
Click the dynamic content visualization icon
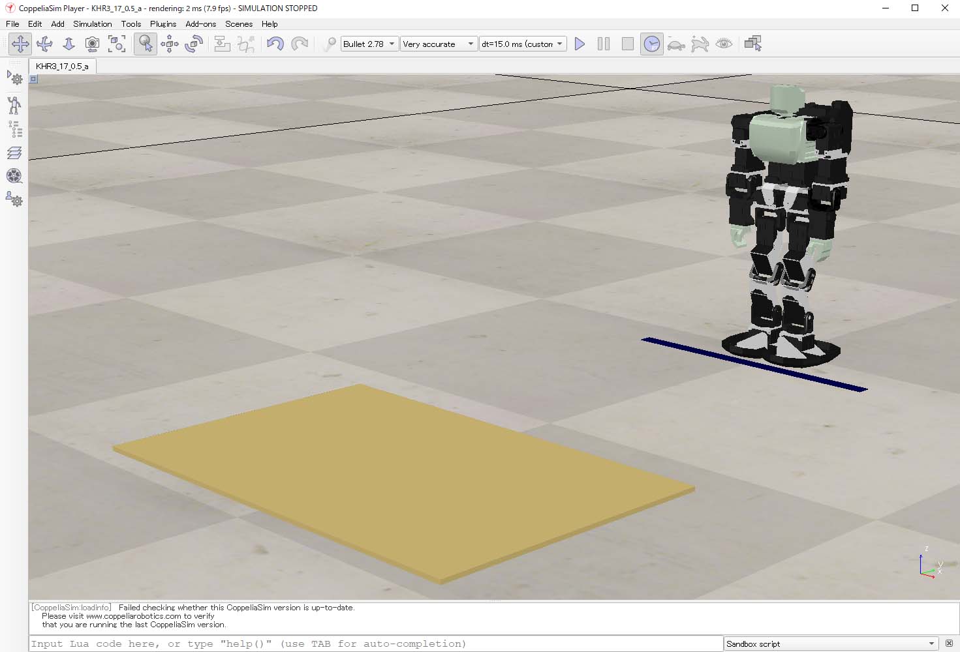pyautogui.click(x=330, y=44)
